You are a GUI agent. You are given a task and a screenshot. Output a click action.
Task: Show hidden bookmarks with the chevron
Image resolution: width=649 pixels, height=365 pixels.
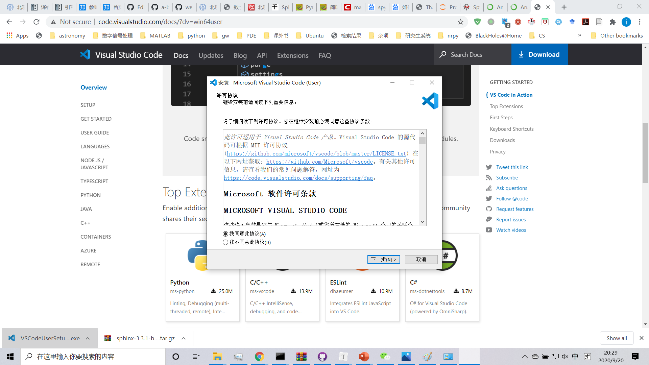pyautogui.click(x=580, y=35)
